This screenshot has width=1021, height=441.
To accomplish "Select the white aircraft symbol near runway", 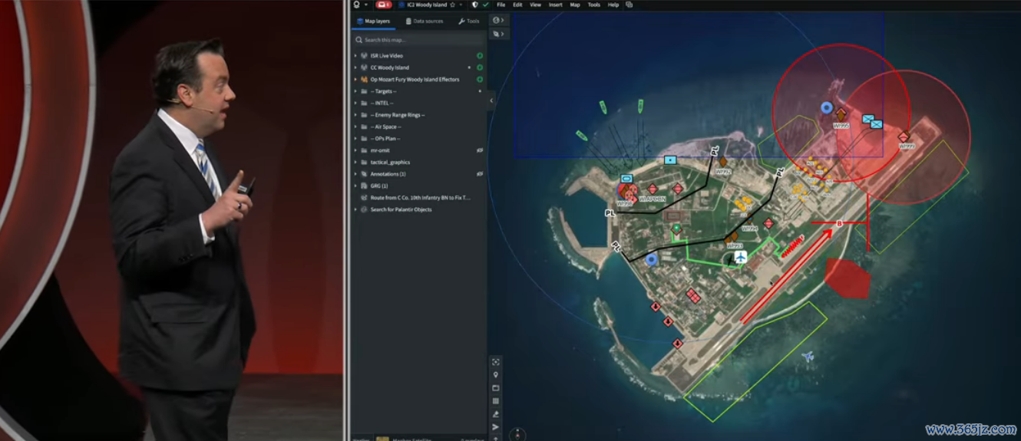I will click(741, 257).
